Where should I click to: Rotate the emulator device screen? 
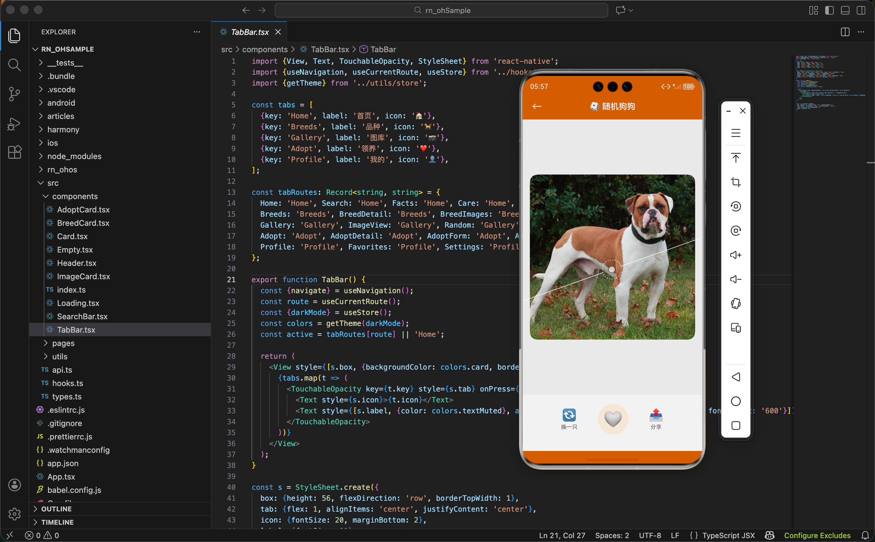(x=736, y=303)
